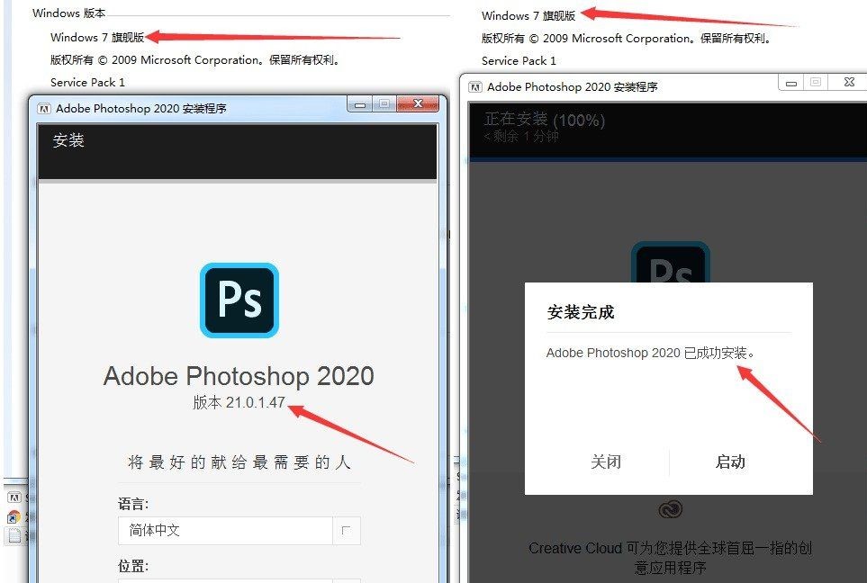Click left window title Adobe Photoshop 2020 安装程序
Image resolution: width=867 pixels, height=583 pixels.
pos(141,108)
